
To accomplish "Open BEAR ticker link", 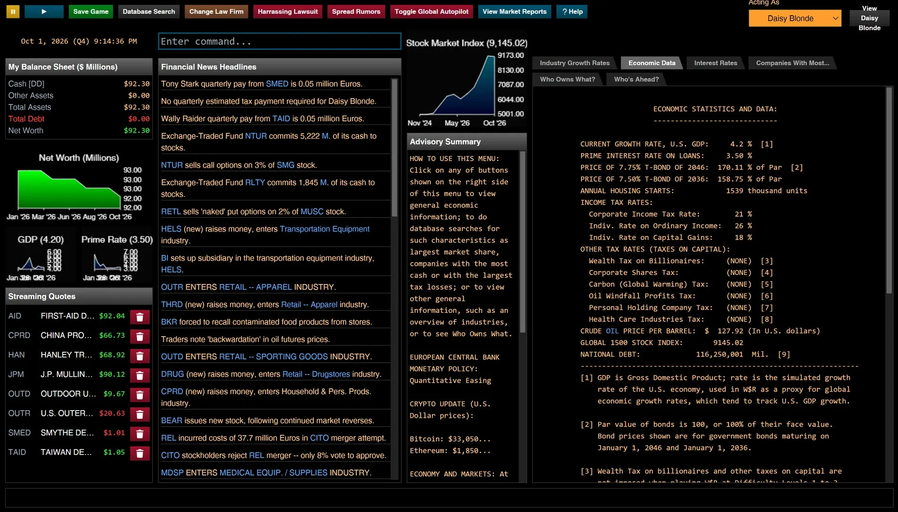I will (x=172, y=421).
